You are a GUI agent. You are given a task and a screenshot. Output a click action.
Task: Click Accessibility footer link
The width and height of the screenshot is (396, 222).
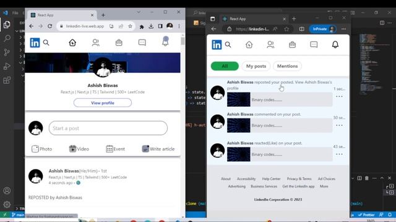click(246, 179)
